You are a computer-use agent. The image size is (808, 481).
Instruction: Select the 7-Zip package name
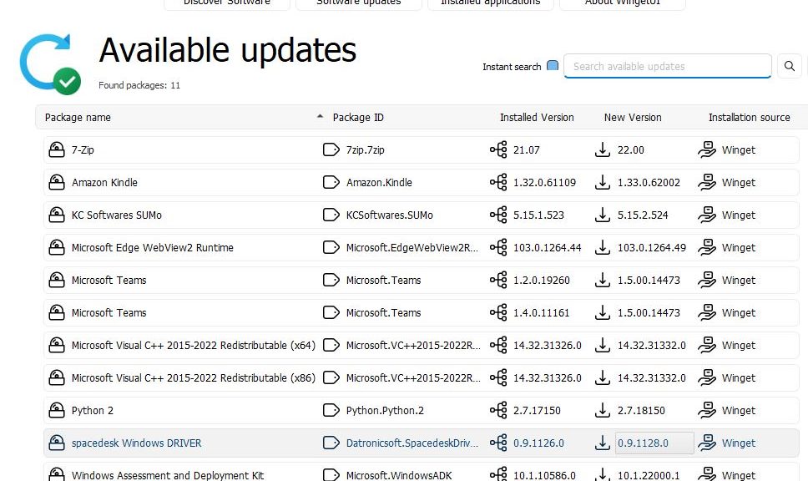(83, 150)
